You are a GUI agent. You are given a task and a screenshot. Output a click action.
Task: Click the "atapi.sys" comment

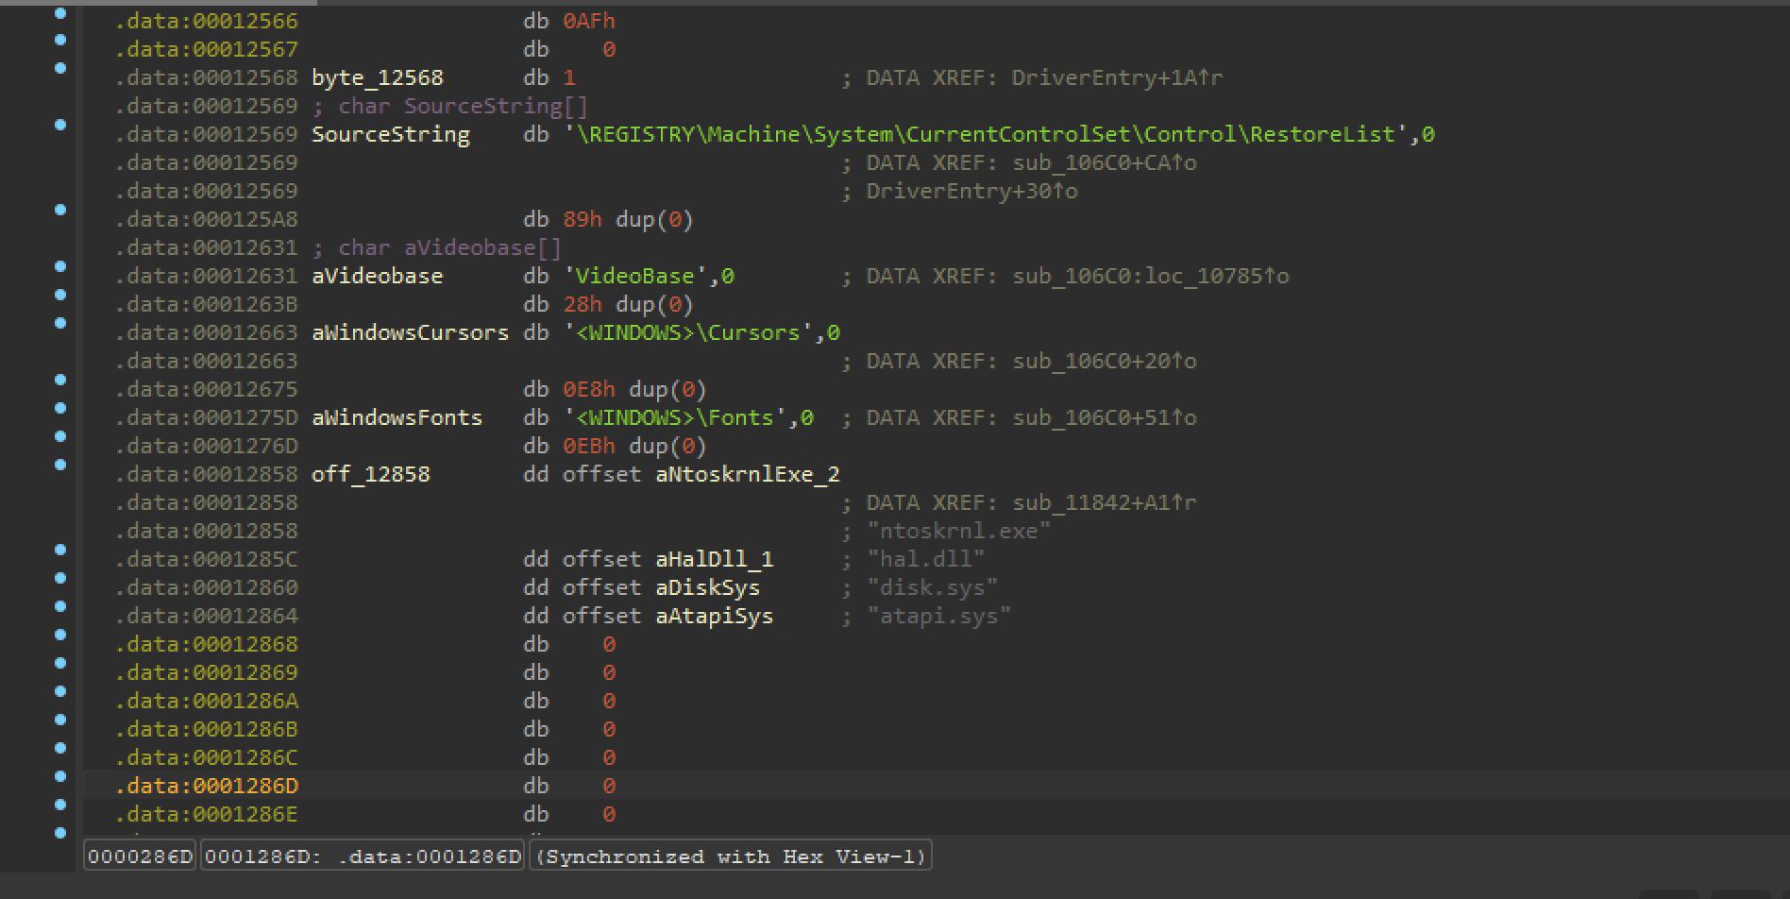938,616
